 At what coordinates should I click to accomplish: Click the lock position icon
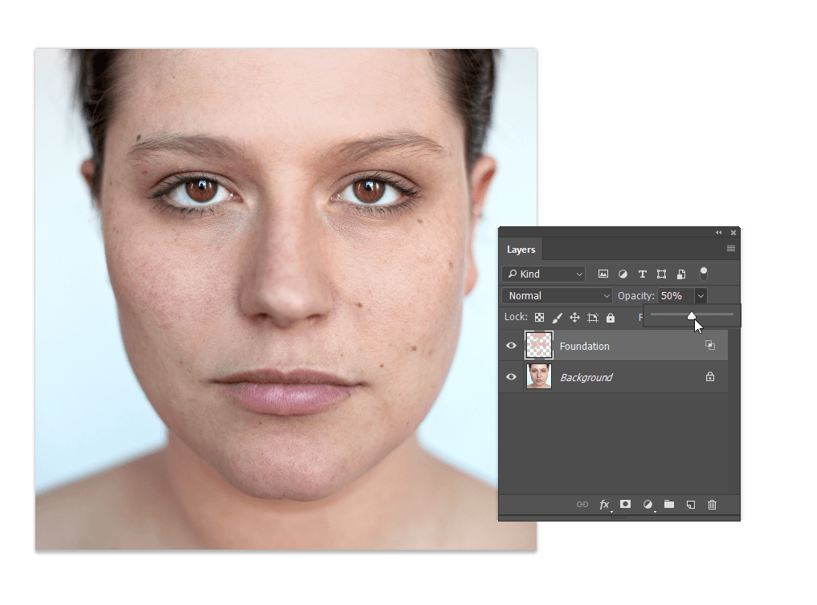point(574,318)
